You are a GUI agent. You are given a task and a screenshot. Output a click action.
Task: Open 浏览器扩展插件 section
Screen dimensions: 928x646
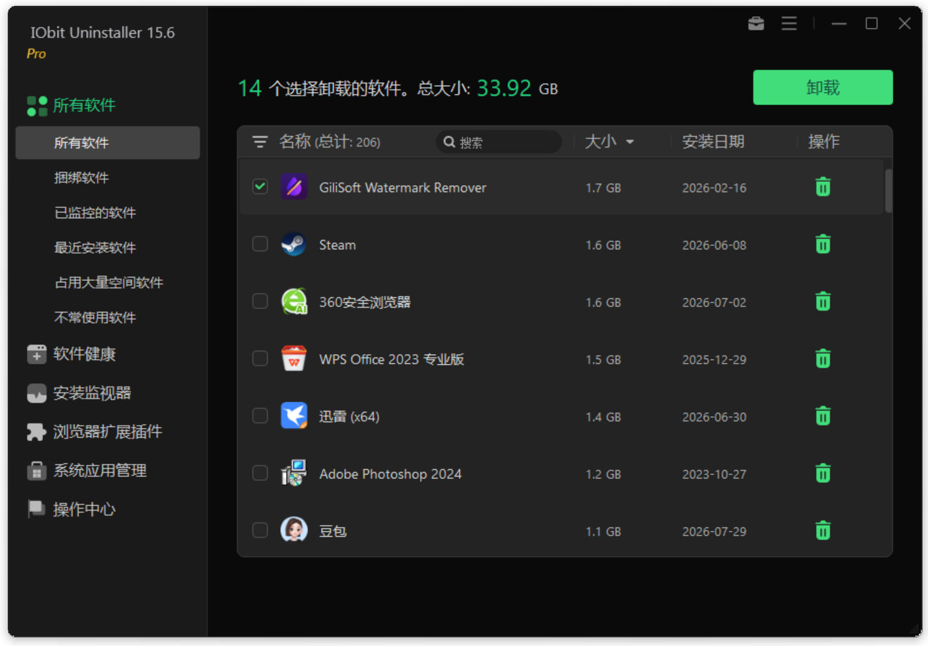pos(94,432)
